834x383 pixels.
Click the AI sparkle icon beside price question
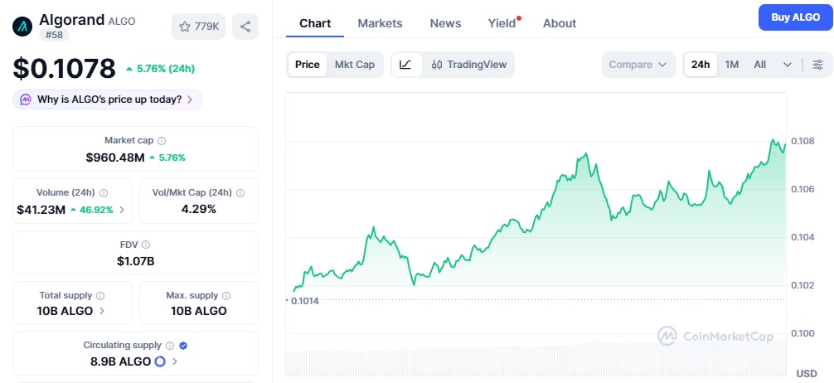click(x=26, y=99)
